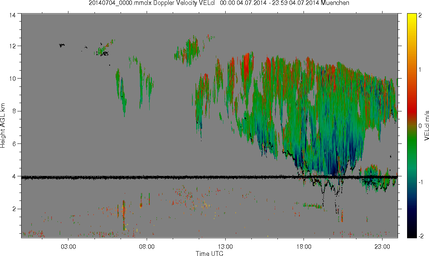This screenshot has height=256, width=429.
Task: Click the '18:00' time tick label
Action: pos(304,247)
